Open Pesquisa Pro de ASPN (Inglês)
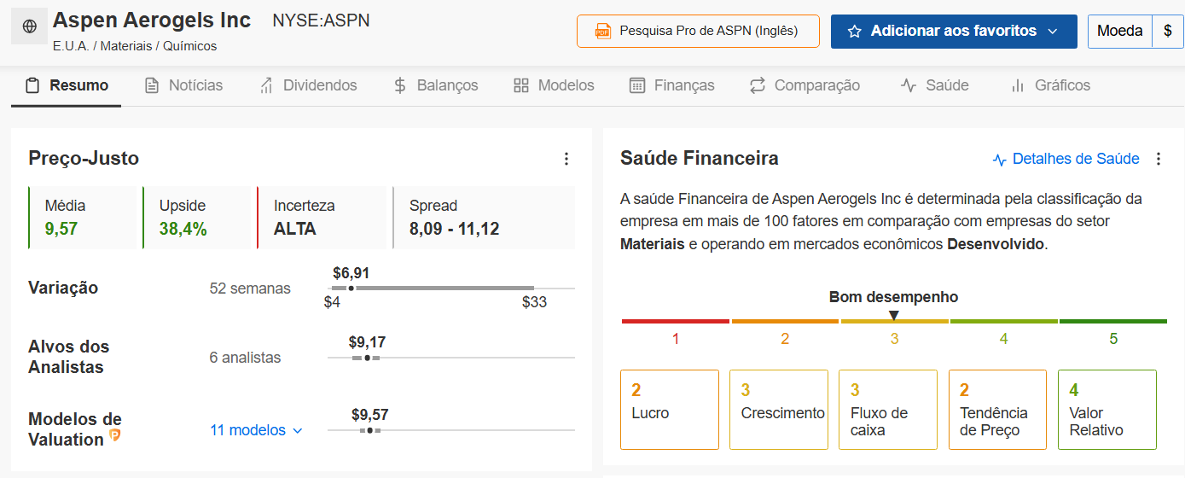1185x478 pixels. (x=698, y=31)
